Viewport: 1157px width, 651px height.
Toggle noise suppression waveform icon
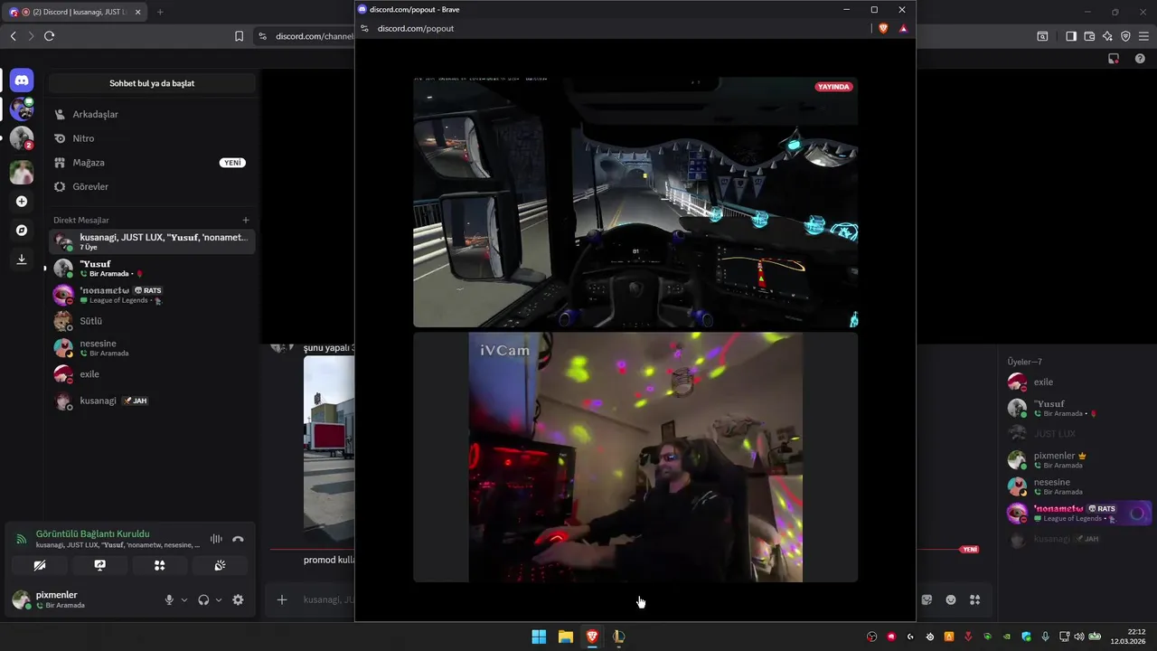click(216, 539)
